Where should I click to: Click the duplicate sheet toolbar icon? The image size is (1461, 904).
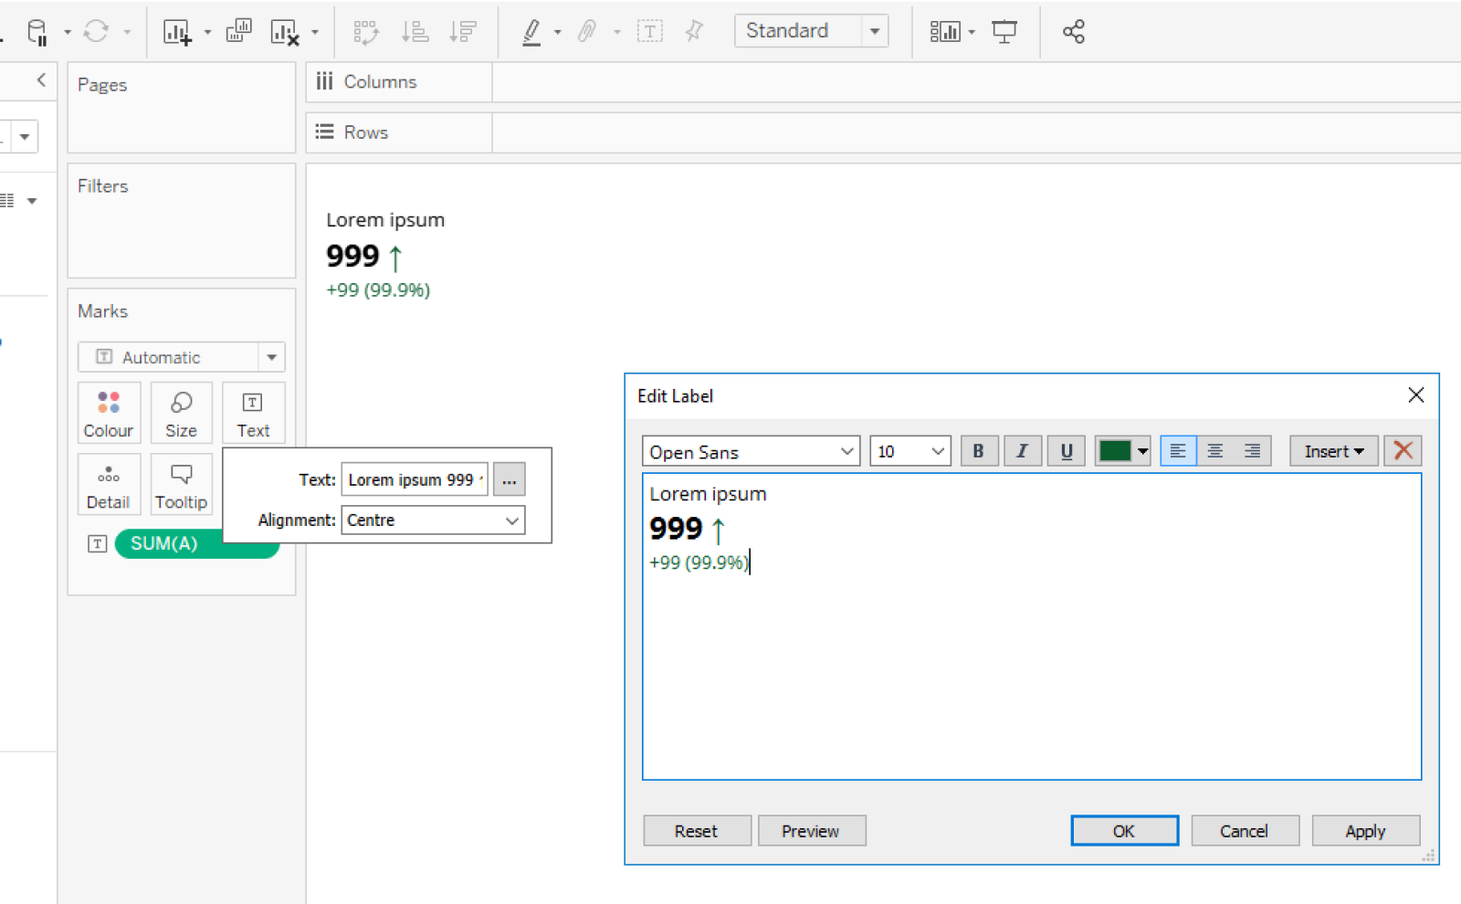click(x=238, y=31)
